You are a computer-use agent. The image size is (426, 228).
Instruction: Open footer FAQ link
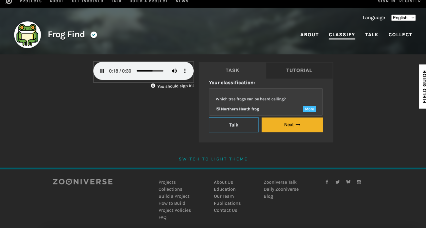[162, 217]
